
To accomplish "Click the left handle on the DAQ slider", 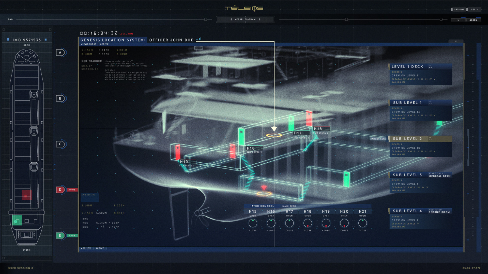I will (206, 19).
